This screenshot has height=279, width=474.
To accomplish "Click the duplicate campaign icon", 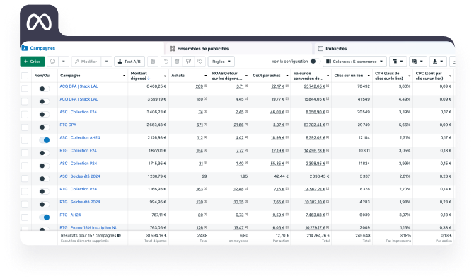I will (x=53, y=62).
